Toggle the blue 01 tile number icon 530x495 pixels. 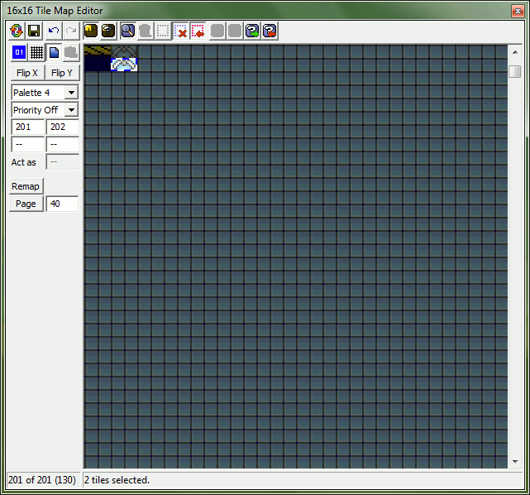[x=19, y=52]
